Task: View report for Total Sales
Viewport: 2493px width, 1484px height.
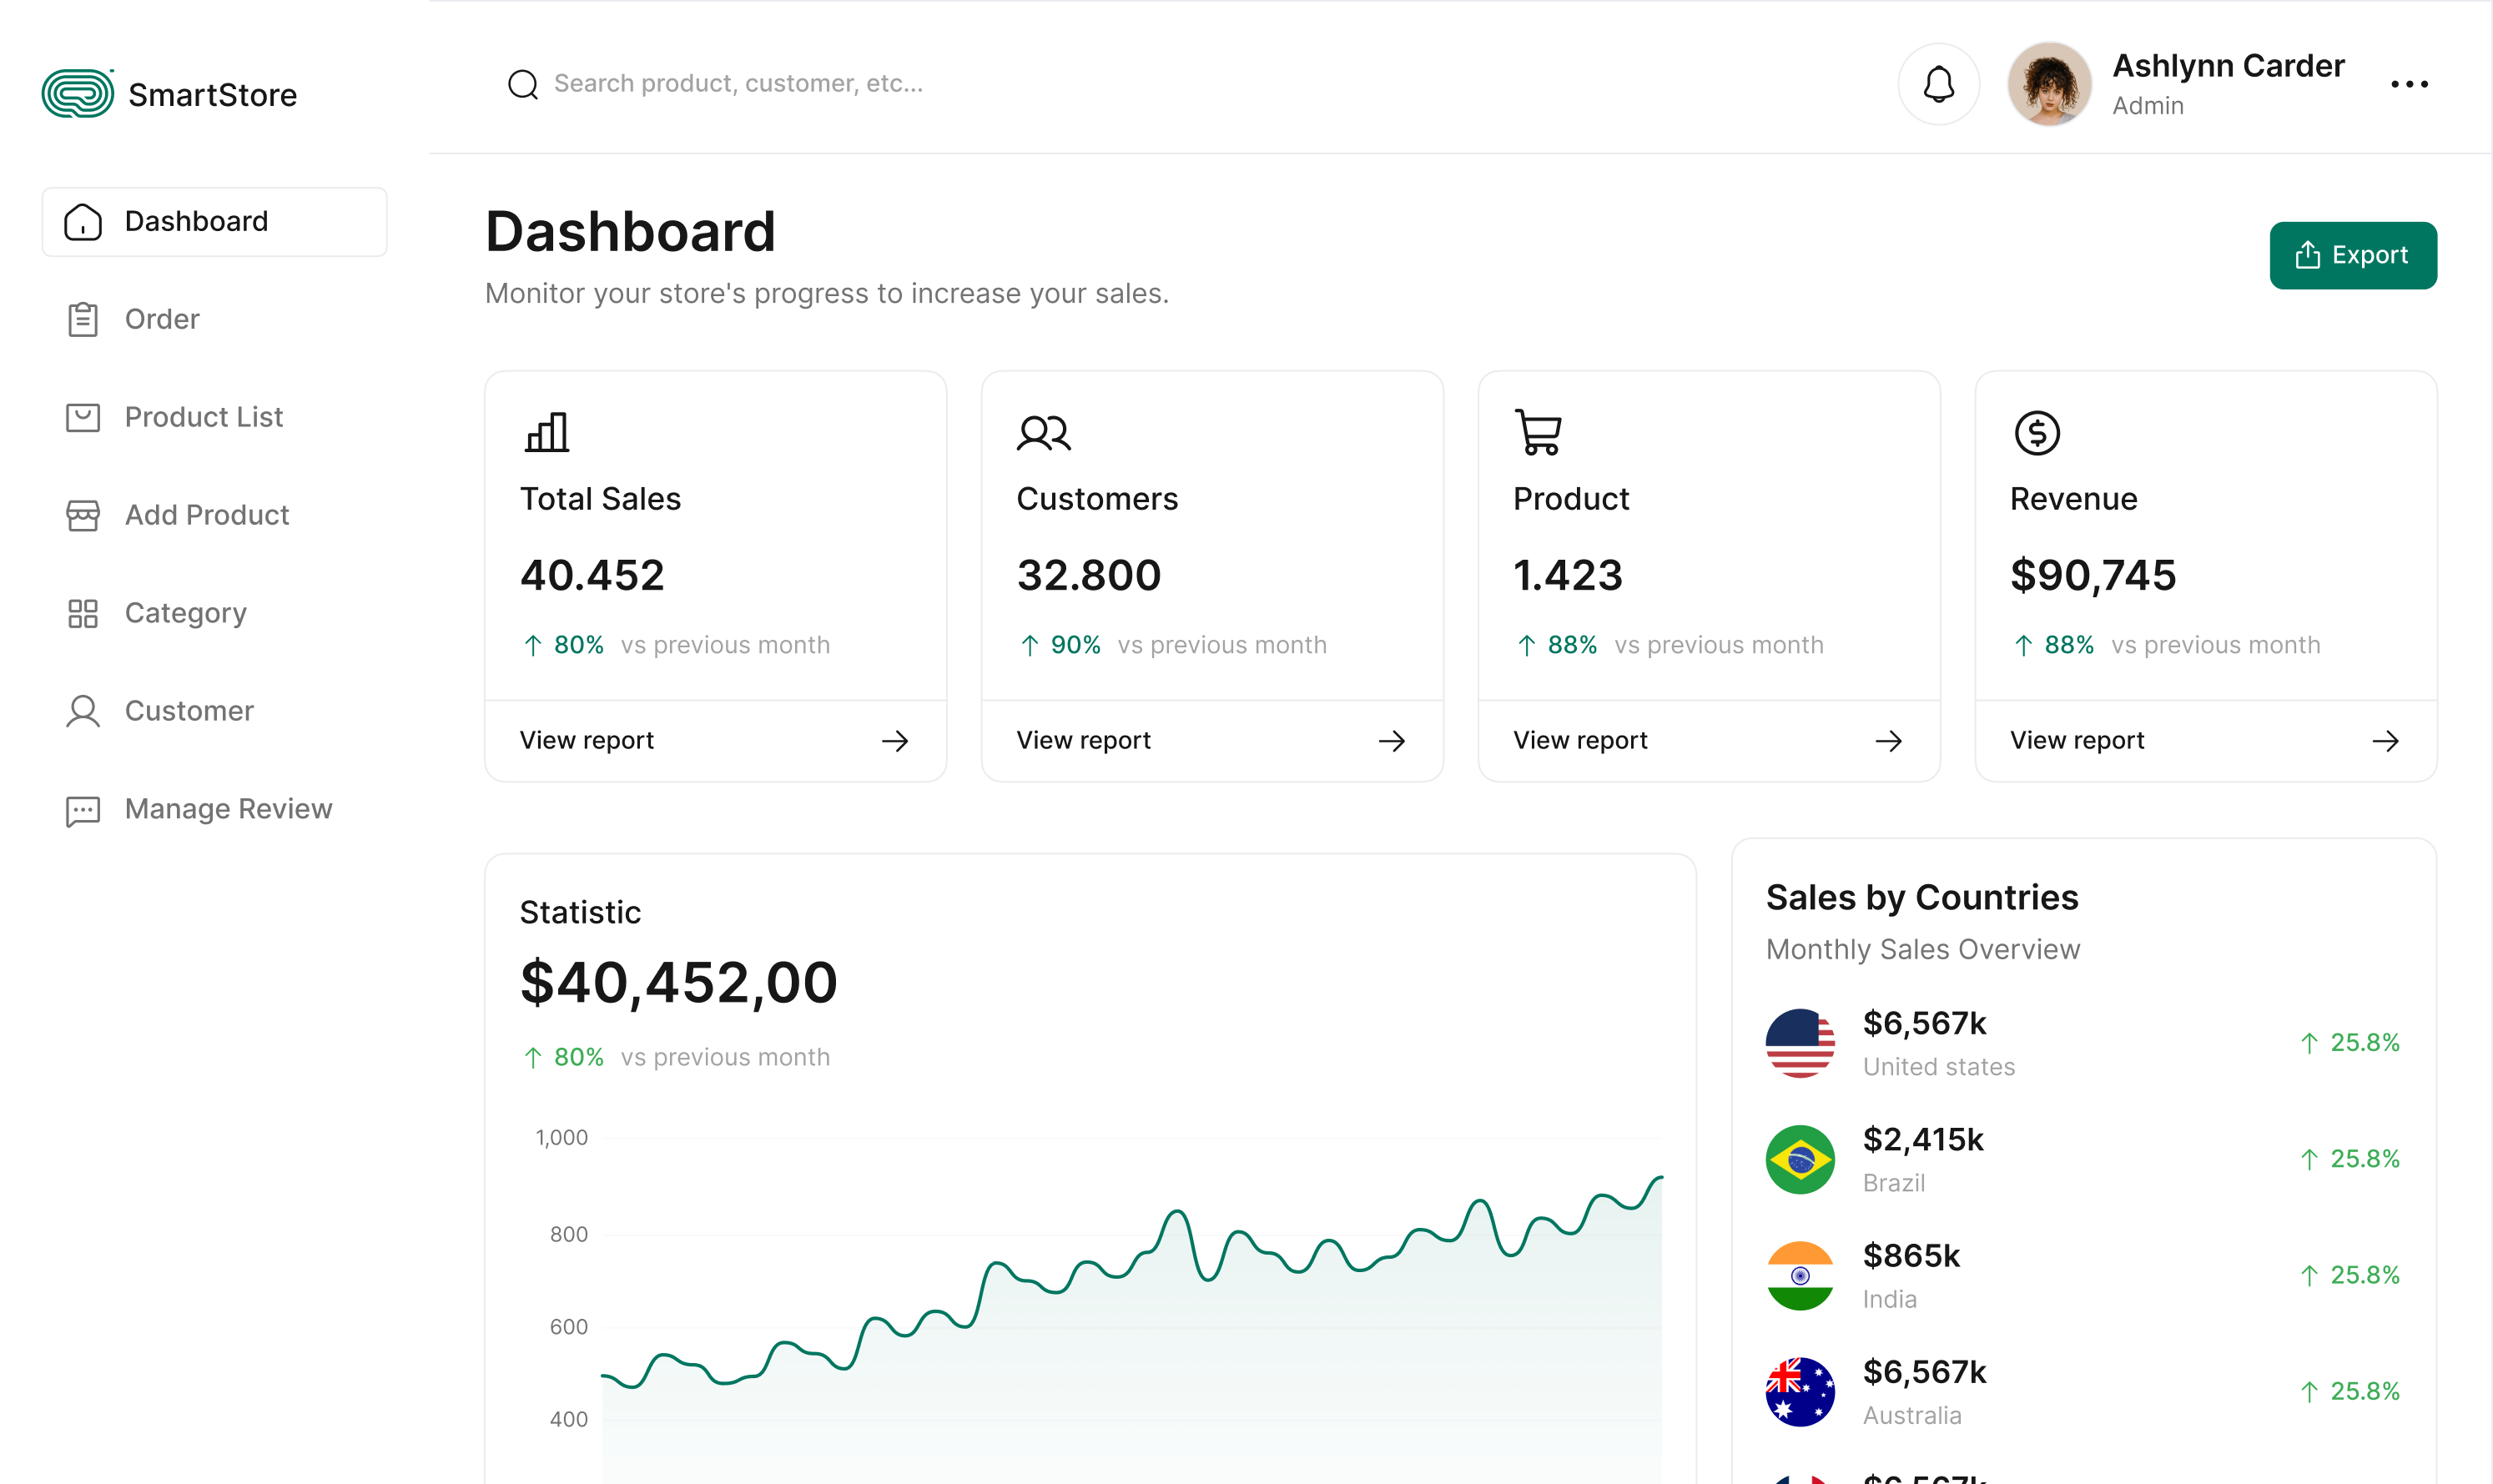Action: 715,741
